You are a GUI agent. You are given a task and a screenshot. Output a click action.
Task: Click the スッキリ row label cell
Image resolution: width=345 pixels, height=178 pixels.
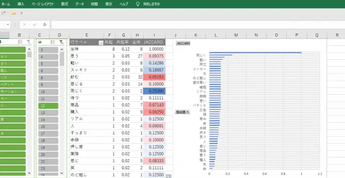point(87,70)
